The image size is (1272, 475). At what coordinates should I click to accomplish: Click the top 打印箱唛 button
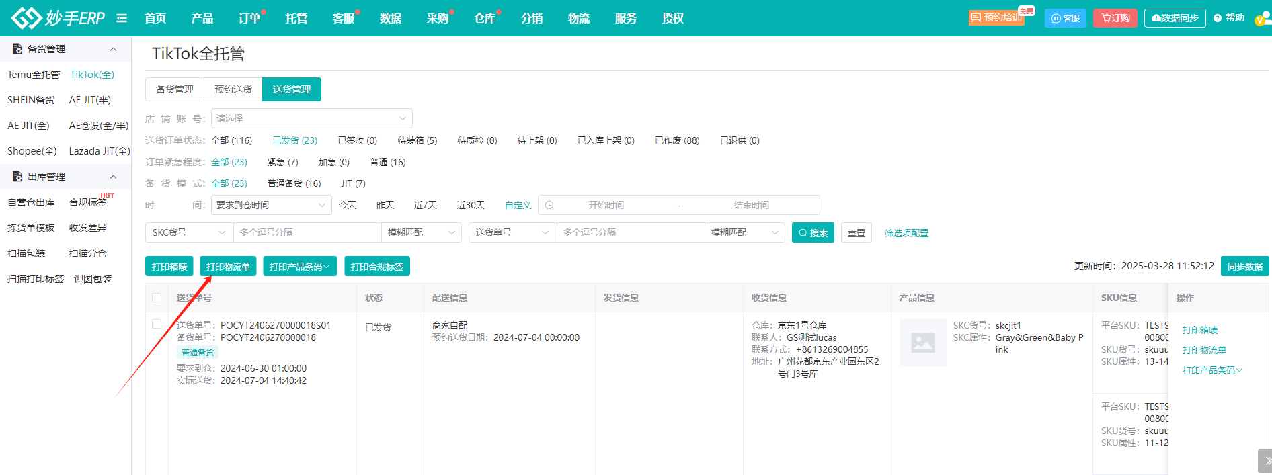[x=169, y=266]
